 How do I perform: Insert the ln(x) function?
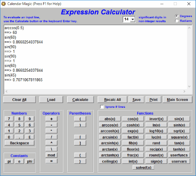tap(156, 125)
